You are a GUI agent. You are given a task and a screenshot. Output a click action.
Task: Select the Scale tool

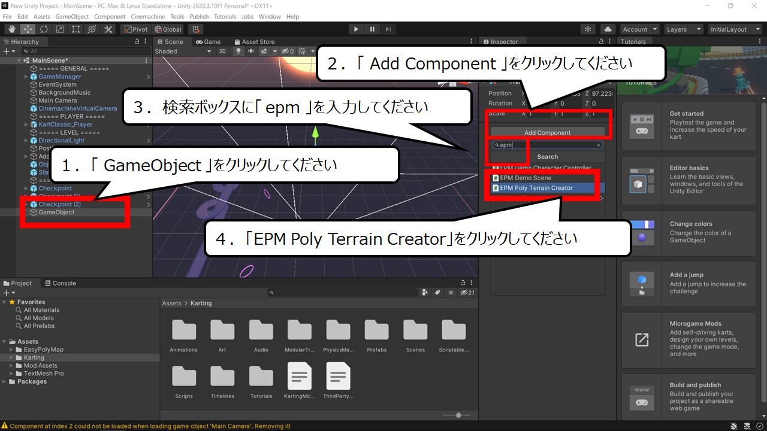[x=61, y=29]
